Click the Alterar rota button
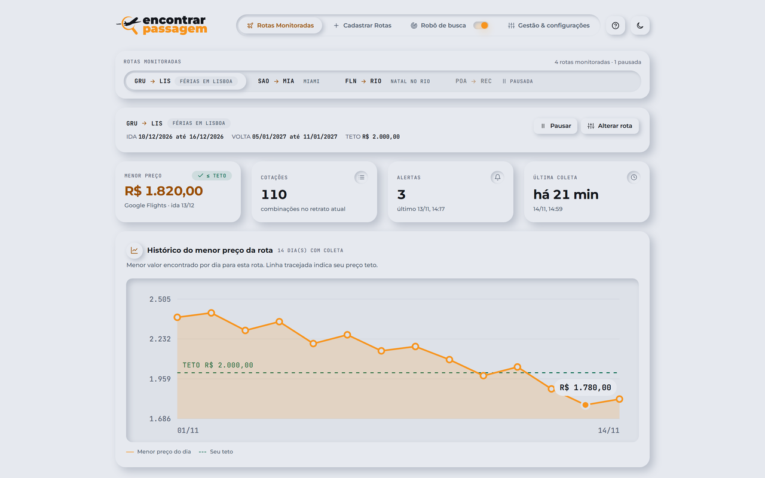This screenshot has height=478, width=765. (x=610, y=126)
